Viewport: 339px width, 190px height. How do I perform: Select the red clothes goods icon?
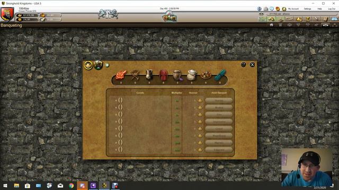coord(163,75)
